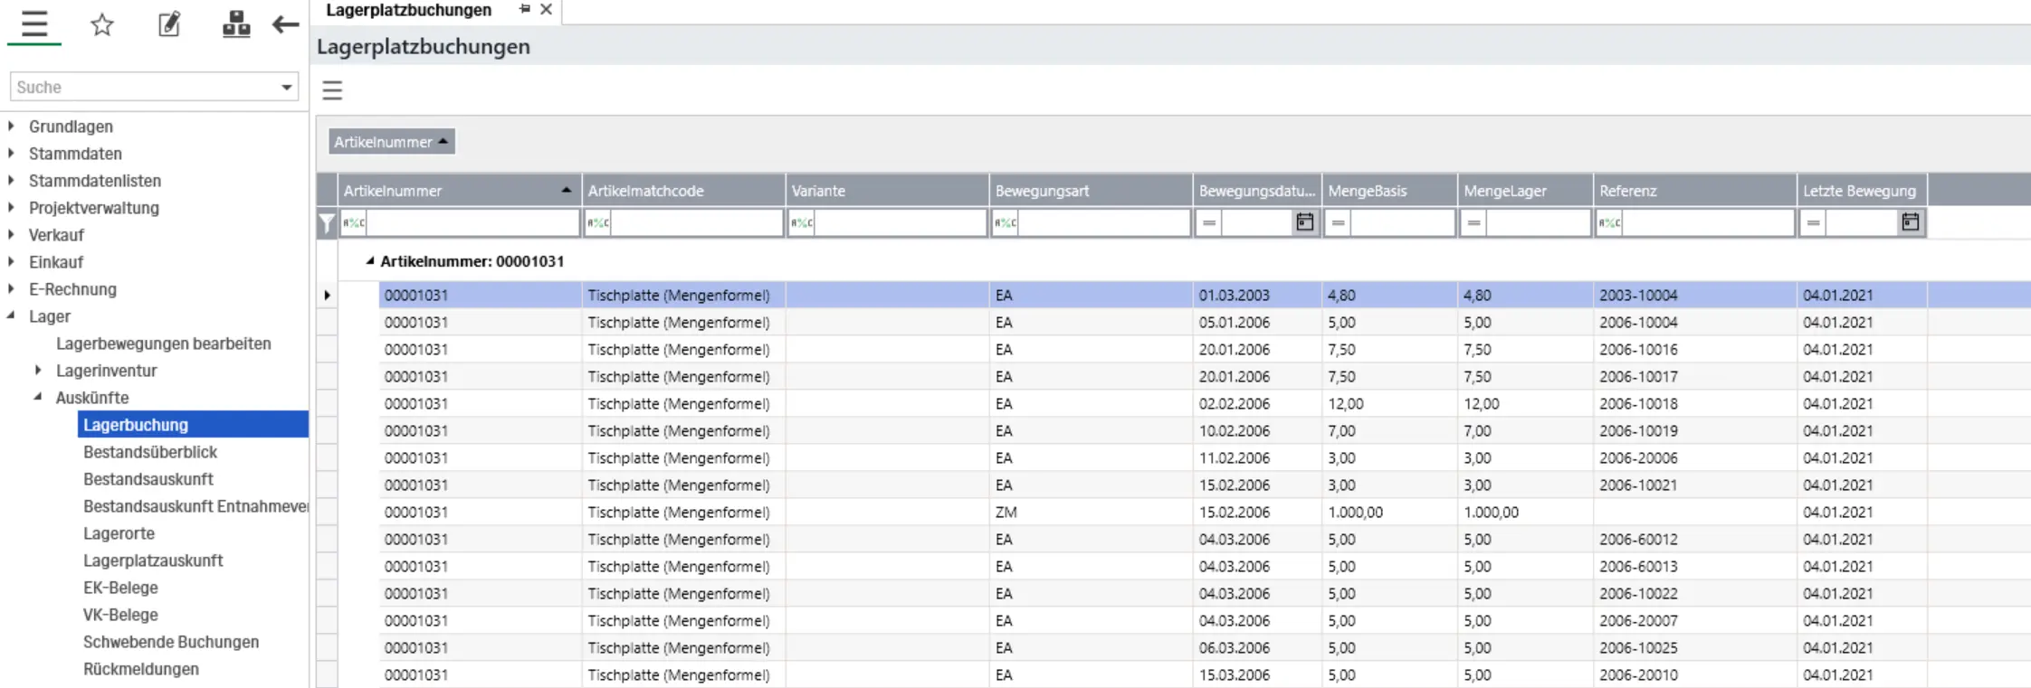Sort by the MengeBasis column header
Screen dimensions: 2031x688
[1390, 191]
